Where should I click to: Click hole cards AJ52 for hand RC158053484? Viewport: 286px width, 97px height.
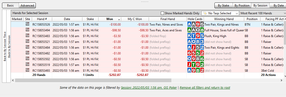(196, 48)
